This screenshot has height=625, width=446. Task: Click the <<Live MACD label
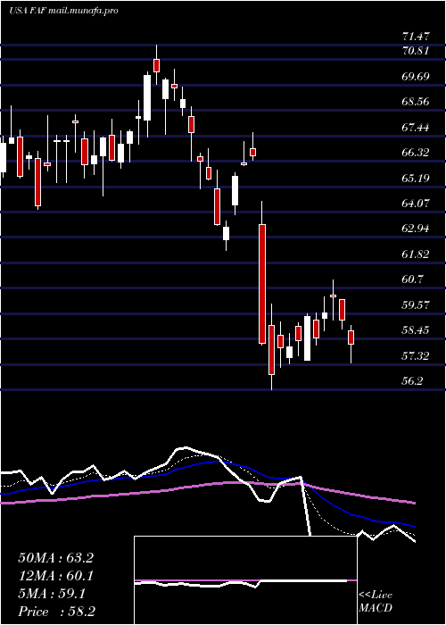(376, 602)
